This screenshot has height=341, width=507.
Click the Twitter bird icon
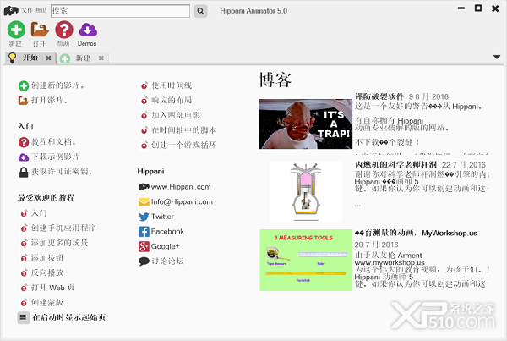point(144,217)
